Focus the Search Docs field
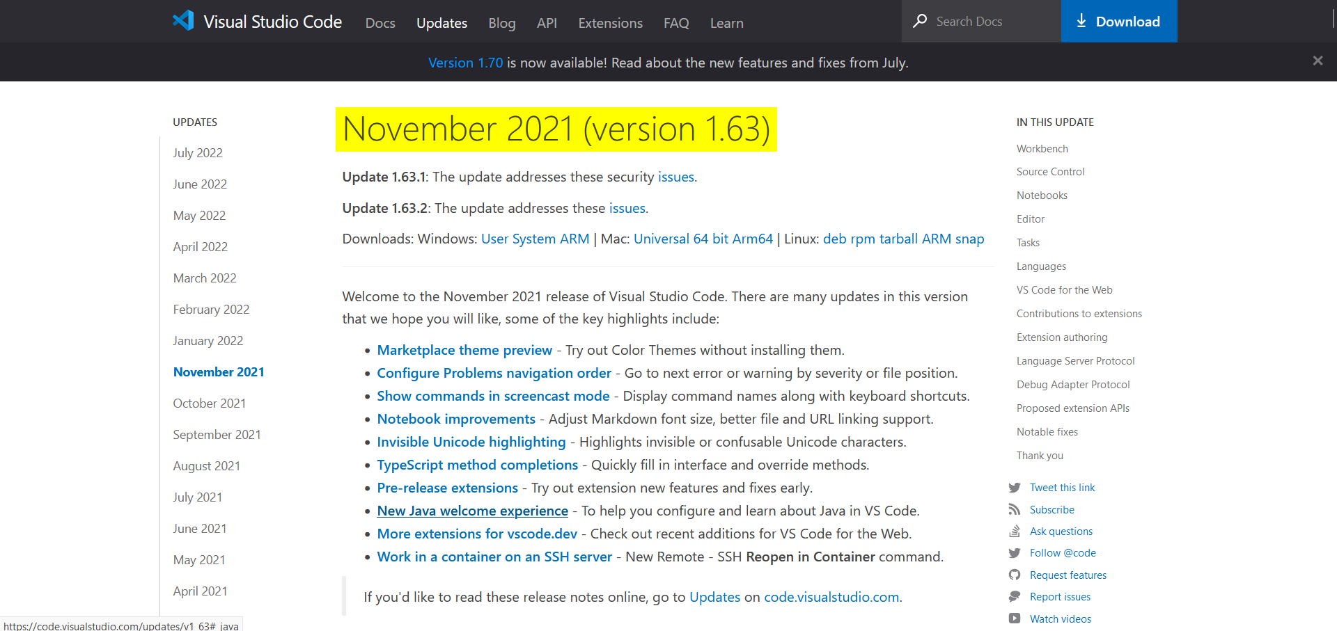 [982, 21]
